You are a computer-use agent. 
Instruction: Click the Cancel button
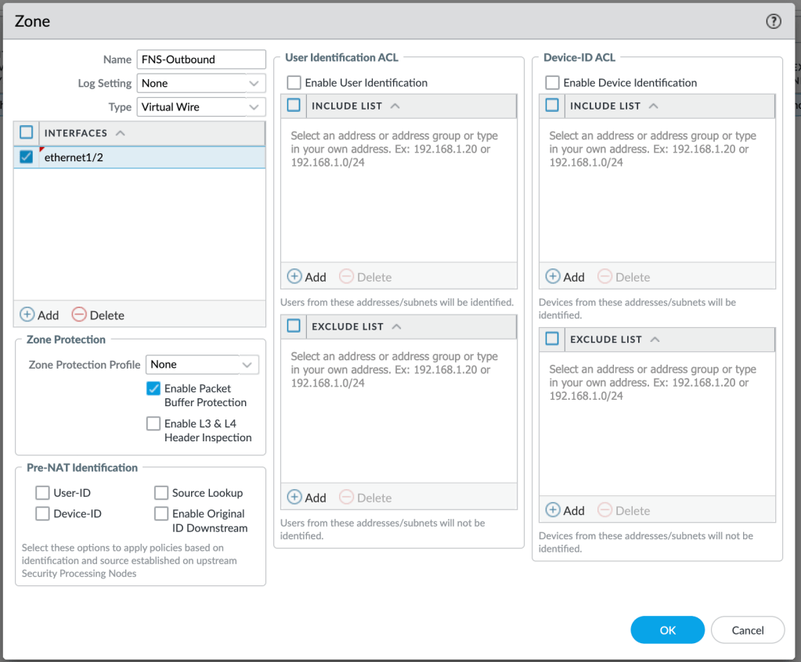(747, 630)
